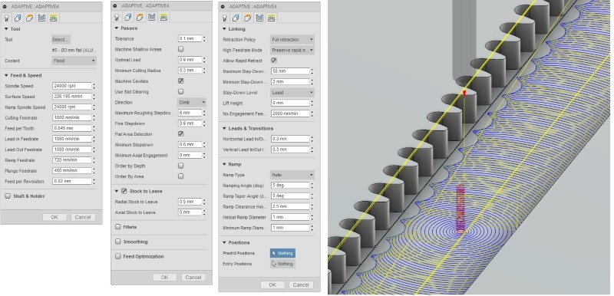Click the Ramping Angle field
The width and height of the screenshot is (614, 296).
tap(290, 186)
